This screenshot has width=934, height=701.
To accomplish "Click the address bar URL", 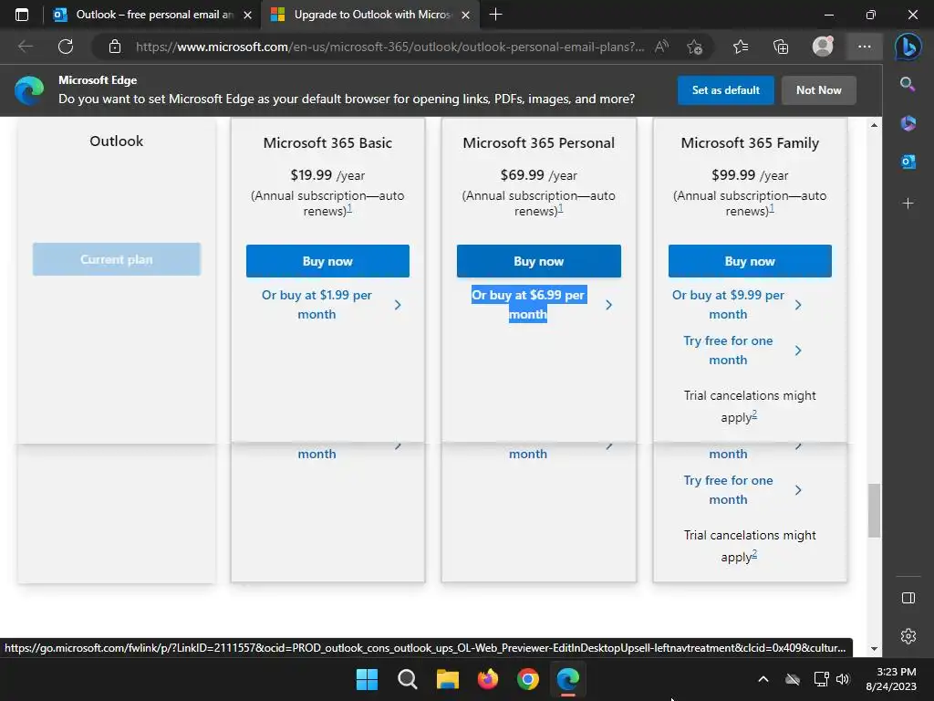I will pyautogui.click(x=389, y=47).
